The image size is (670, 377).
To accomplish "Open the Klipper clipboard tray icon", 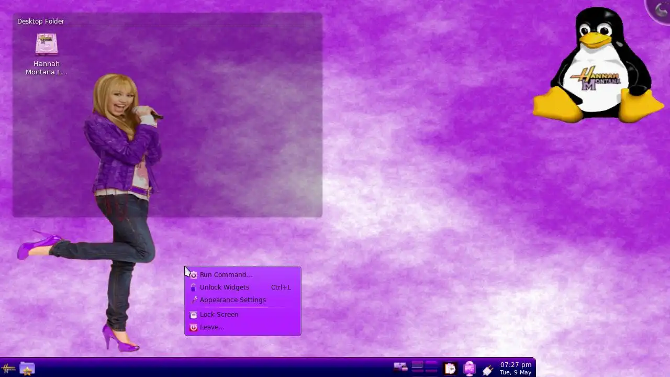I will (x=450, y=369).
